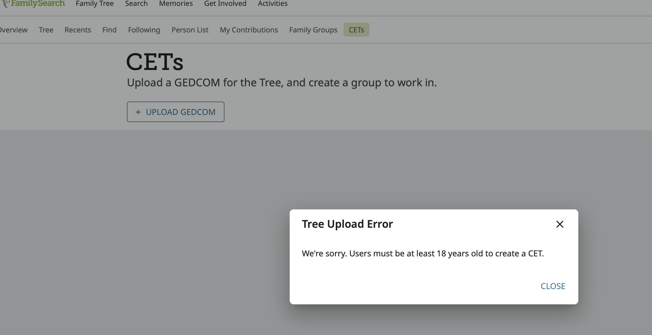
Task: Click the plus icon on Upload GEDCOM
Action: [138, 112]
